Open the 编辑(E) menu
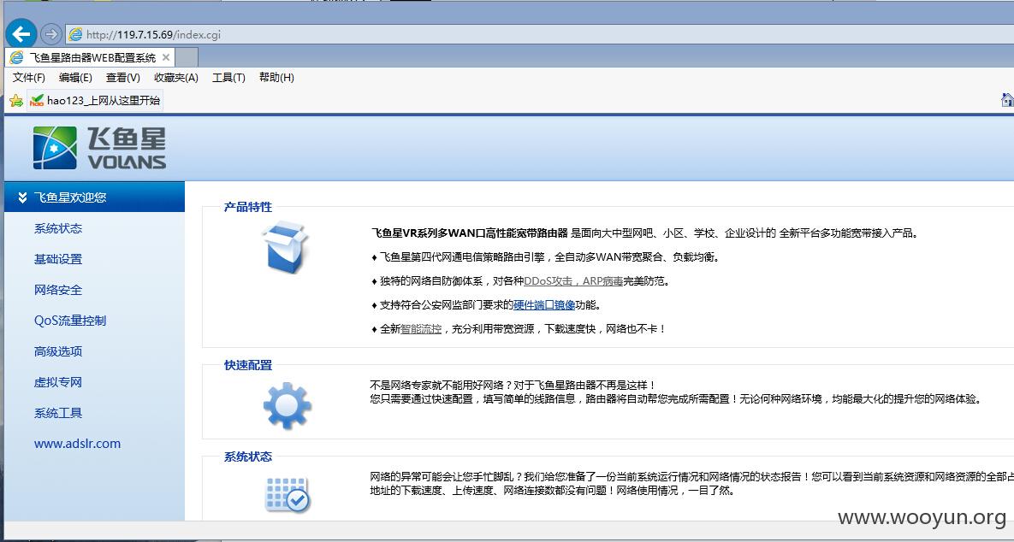This screenshot has height=542, width=1014. point(75,78)
